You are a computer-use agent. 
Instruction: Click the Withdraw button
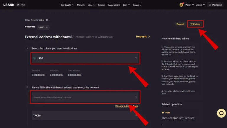[x=195, y=24]
